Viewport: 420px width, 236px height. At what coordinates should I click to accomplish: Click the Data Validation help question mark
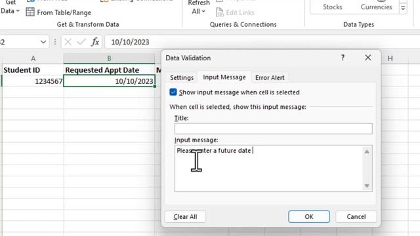(343, 58)
